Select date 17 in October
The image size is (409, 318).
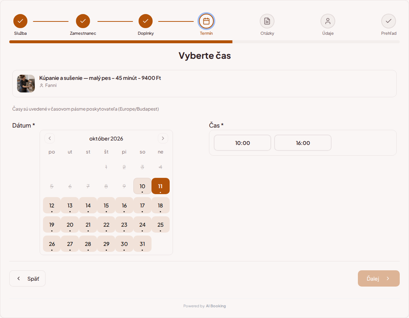click(142, 205)
